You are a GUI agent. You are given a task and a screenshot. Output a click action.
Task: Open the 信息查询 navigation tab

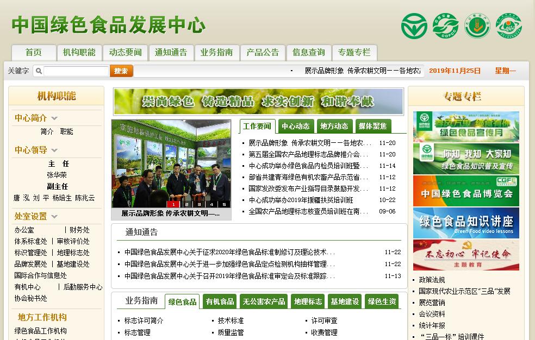click(x=309, y=53)
